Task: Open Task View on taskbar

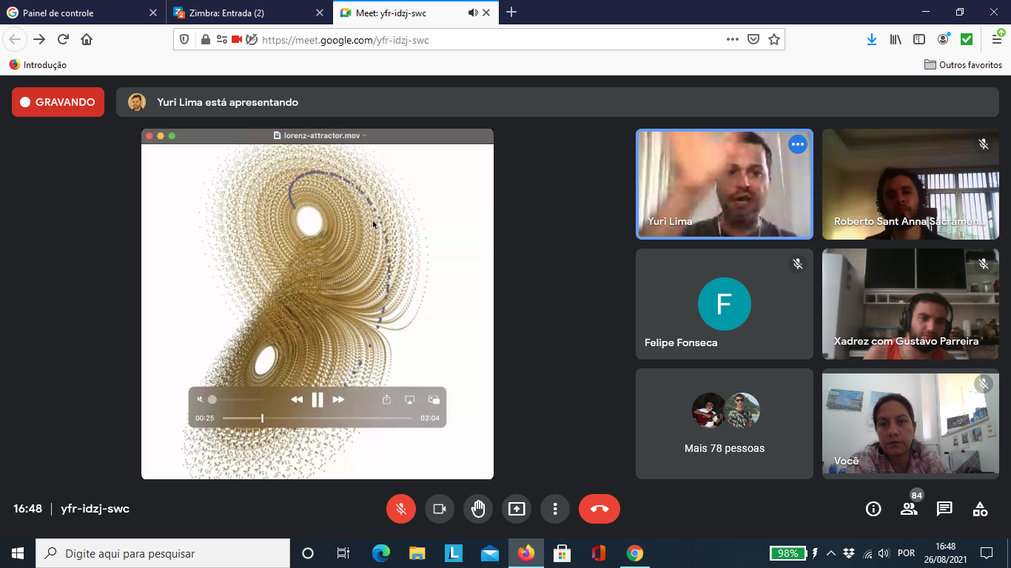Action: coord(343,553)
